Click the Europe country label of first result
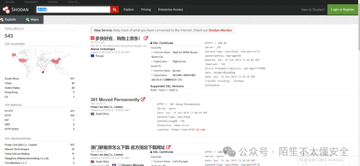Image resolution: width=360 pixels, height=166 pixels. pyautogui.click(x=100, y=56)
